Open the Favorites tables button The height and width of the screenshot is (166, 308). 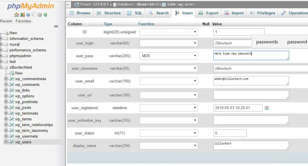tap(23, 21)
